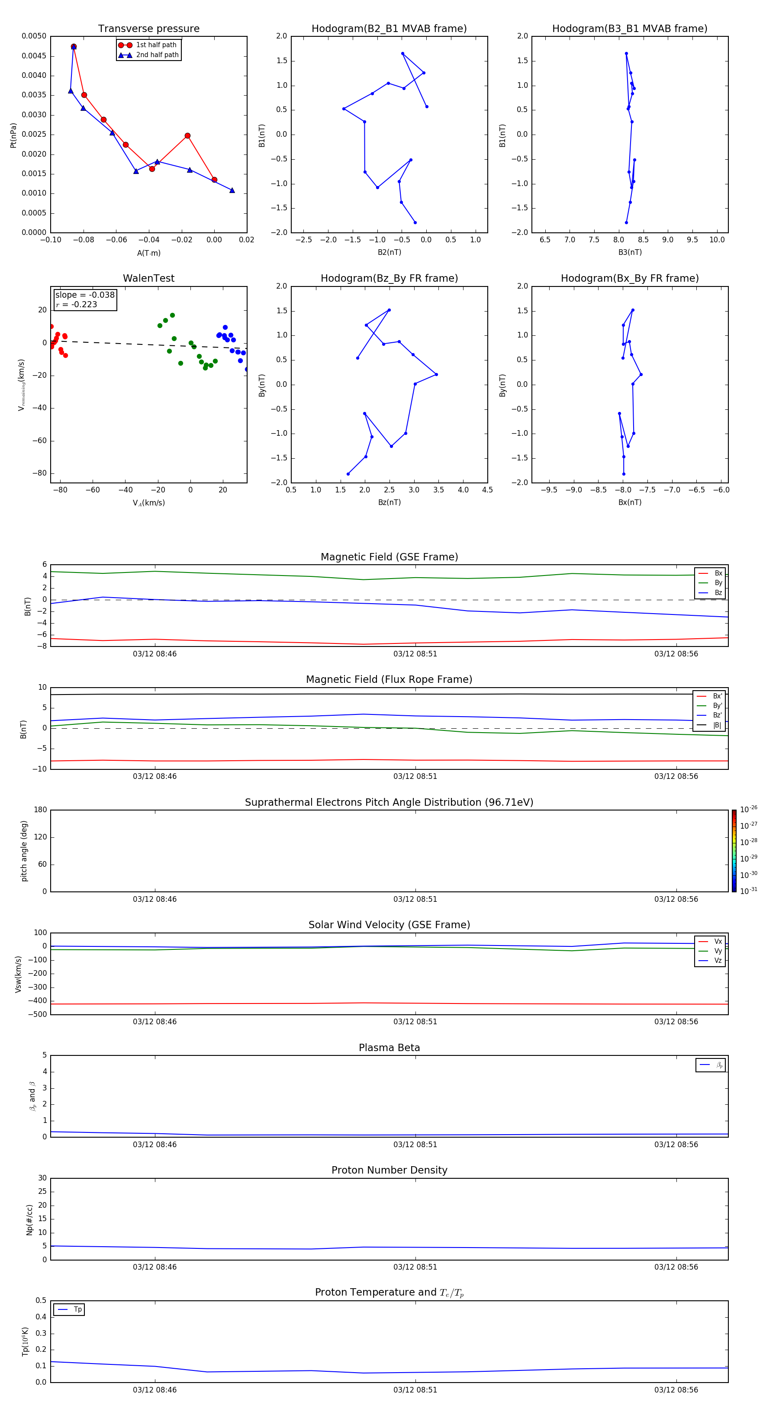Click 'By' legend entry in GSE magnetic field
The height and width of the screenshot is (1428, 779).
710,583
